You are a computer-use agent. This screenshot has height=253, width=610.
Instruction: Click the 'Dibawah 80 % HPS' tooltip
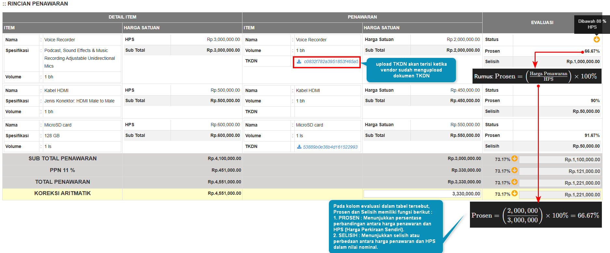tap(592, 24)
